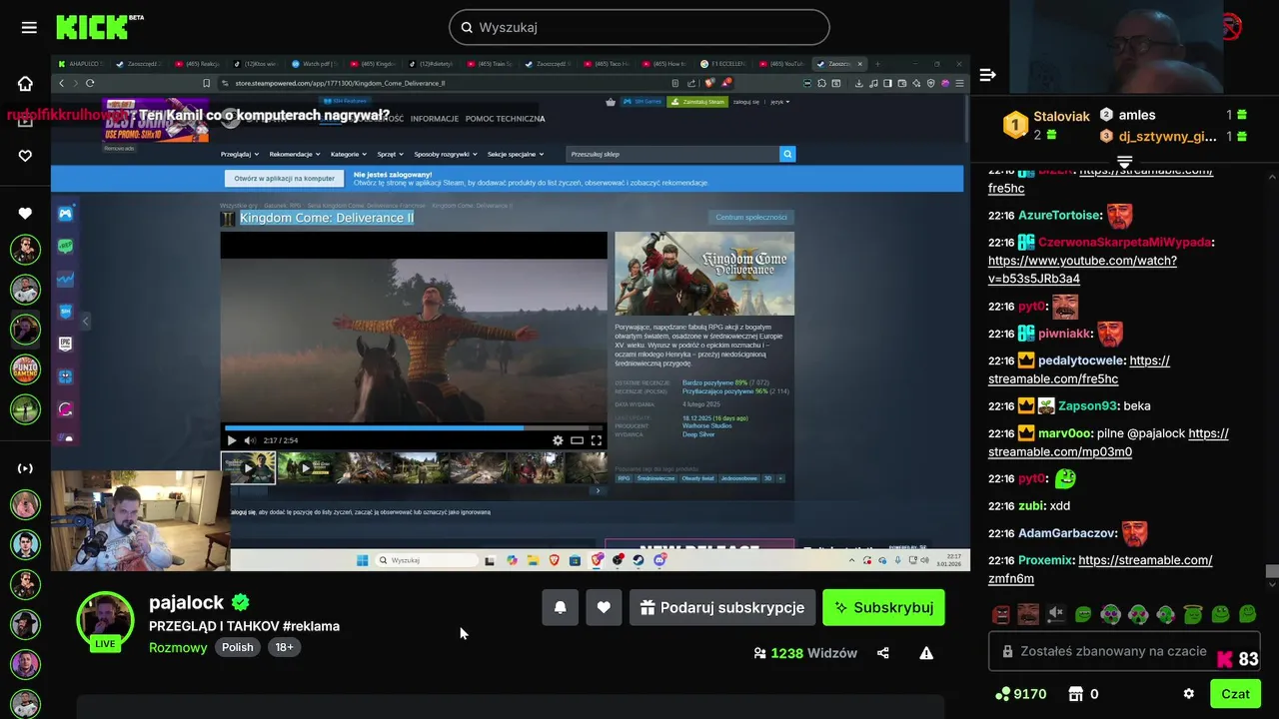The image size is (1279, 719).
Task: Click Steam icon in streamed taskbar
Action: (x=639, y=560)
